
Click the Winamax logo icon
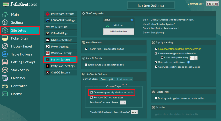click(x=48, y=53)
